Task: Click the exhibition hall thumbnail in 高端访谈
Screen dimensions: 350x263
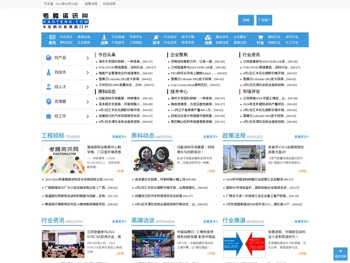Action: (153, 244)
